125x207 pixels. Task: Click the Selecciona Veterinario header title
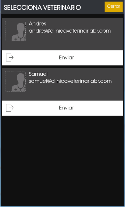pos(42,8)
